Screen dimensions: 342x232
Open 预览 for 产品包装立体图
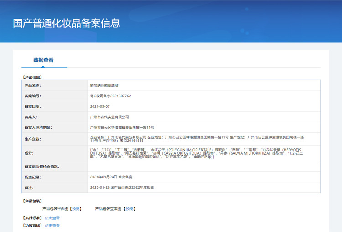(x=130, y=209)
